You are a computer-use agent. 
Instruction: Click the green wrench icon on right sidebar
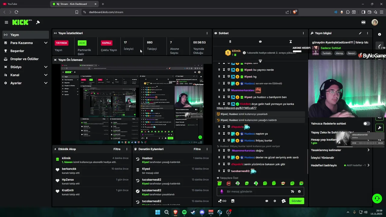(379, 127)
